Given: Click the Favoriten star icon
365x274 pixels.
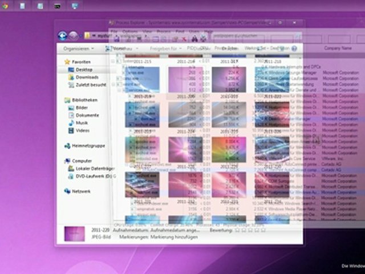Looking at the screenshot, I should click(x=67, y=62).
